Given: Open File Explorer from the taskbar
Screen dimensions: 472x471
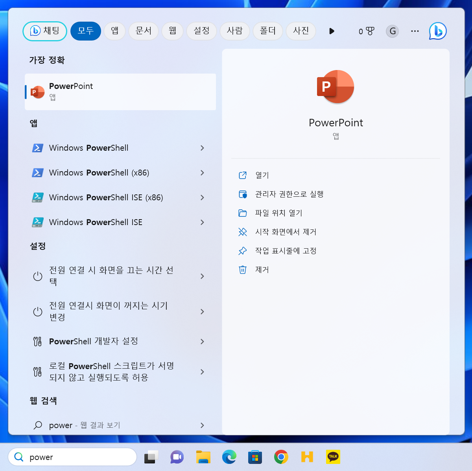Looking at the screenshot, I should 203,457.
